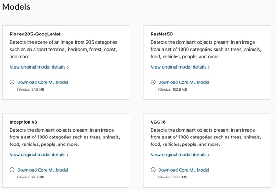
Task: Click the 'File size: 553.5 MB' label
Action: 172,177
